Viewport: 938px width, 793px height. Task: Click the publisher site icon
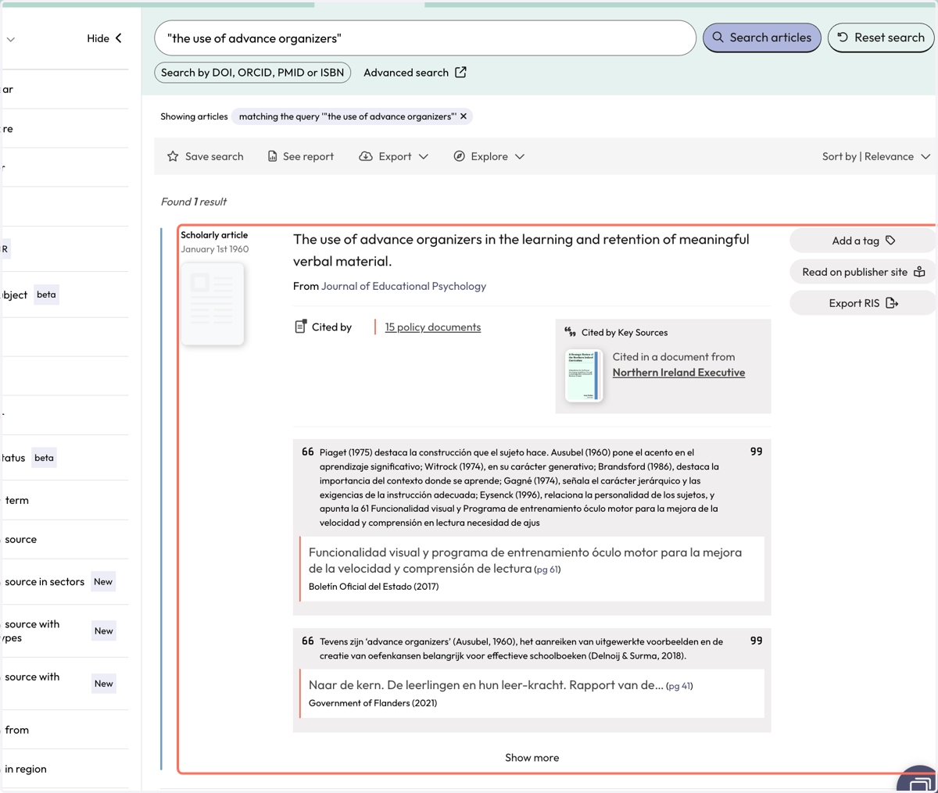tap(919, 272)
